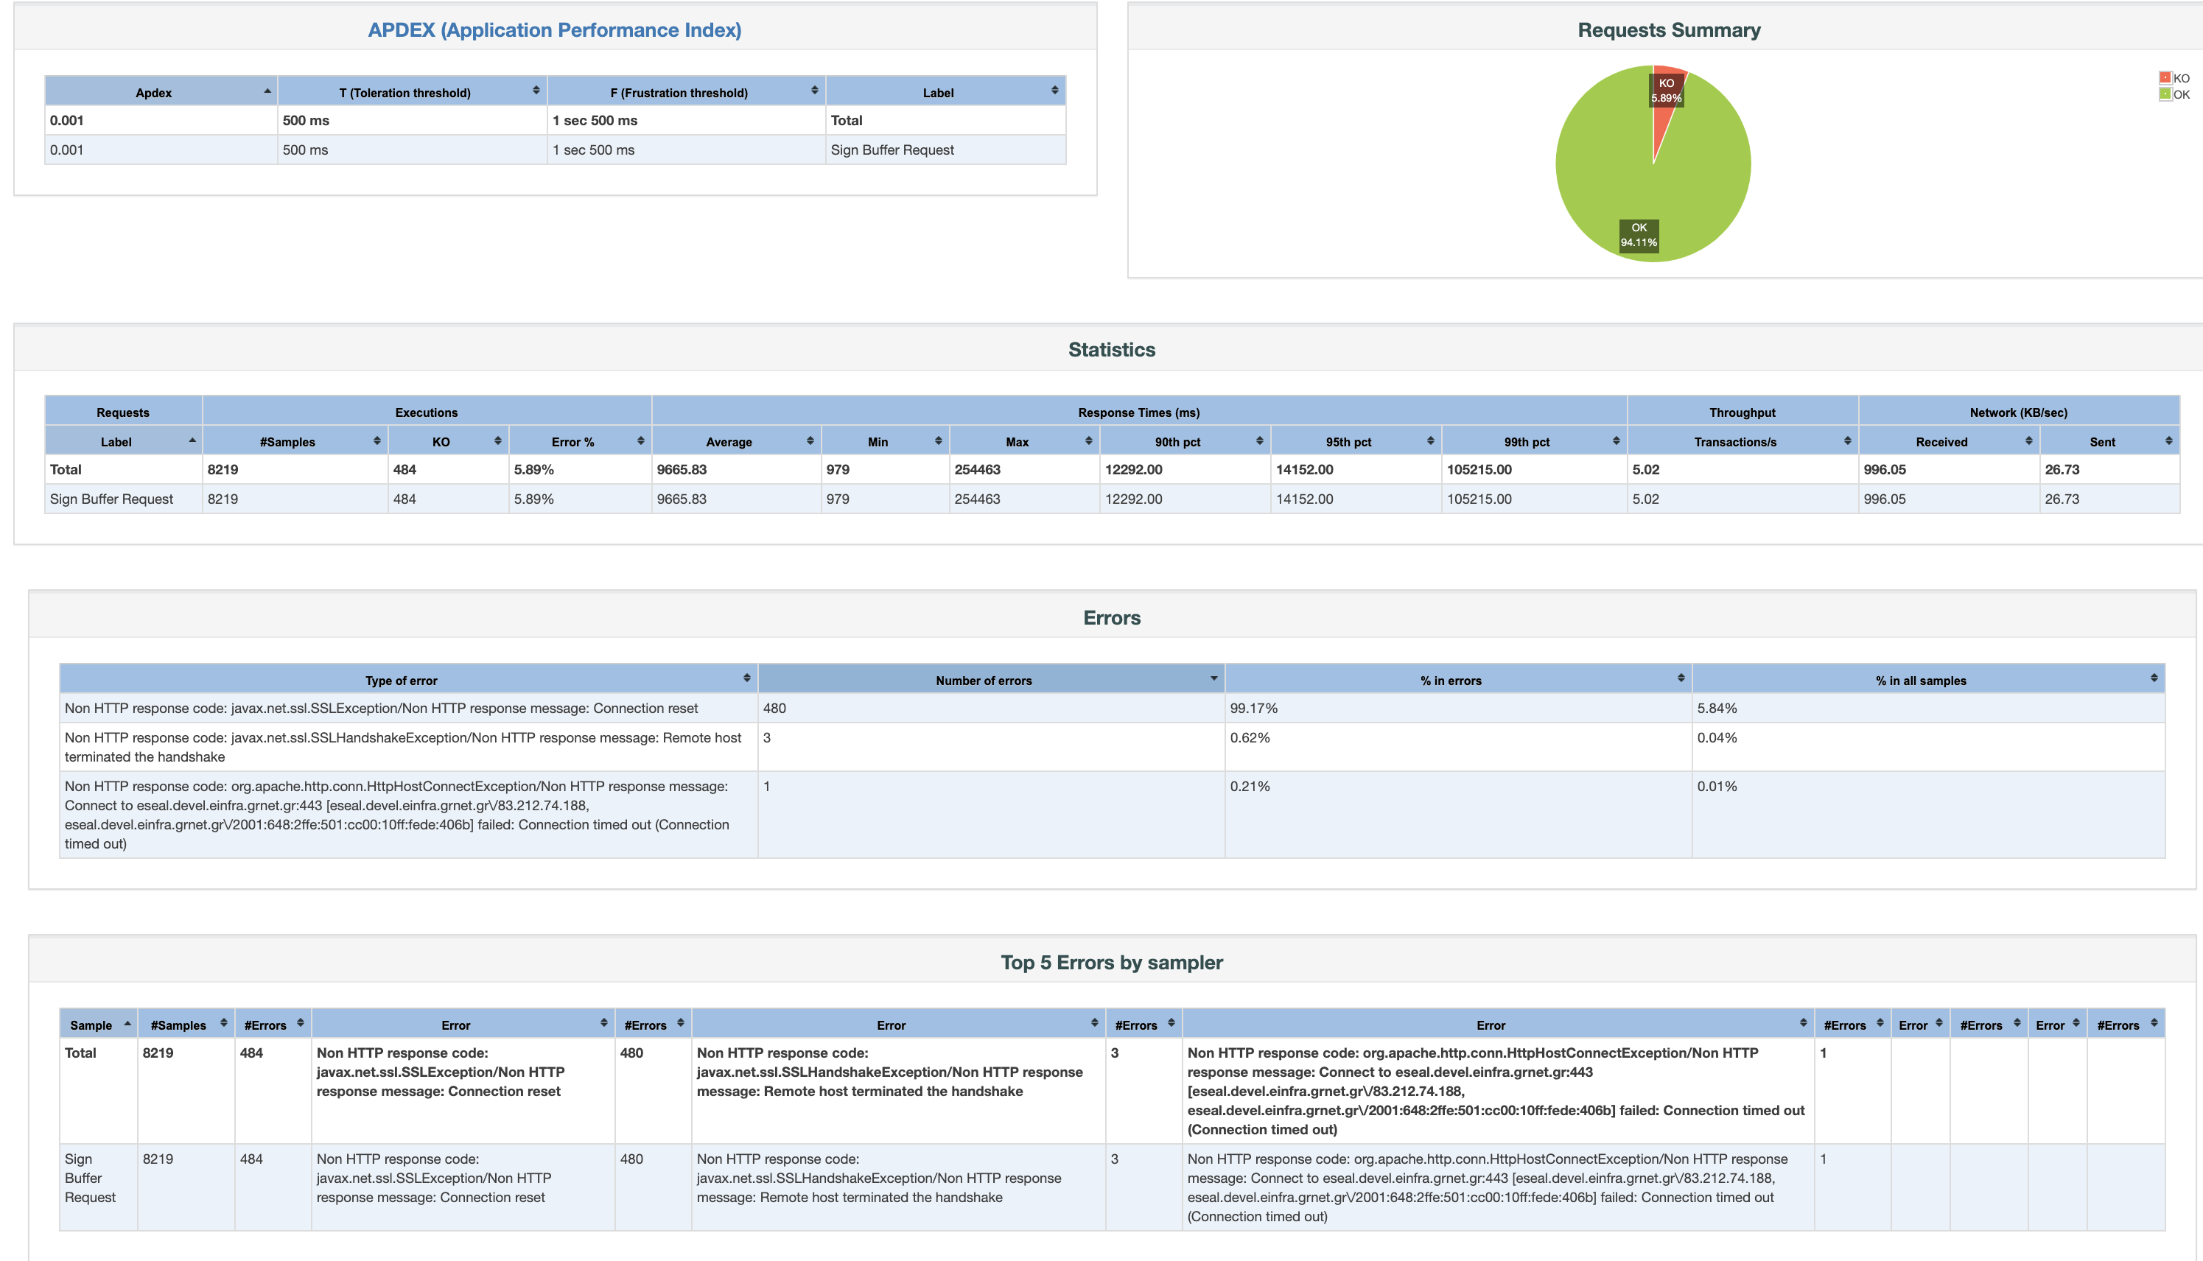This screenshot has height=1261, width=2203.
Task: Sort Statistics by Error % arrow
Action: point(640,440)
